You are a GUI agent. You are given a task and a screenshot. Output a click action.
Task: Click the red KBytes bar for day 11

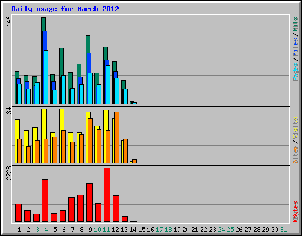(x=107, y=195)
